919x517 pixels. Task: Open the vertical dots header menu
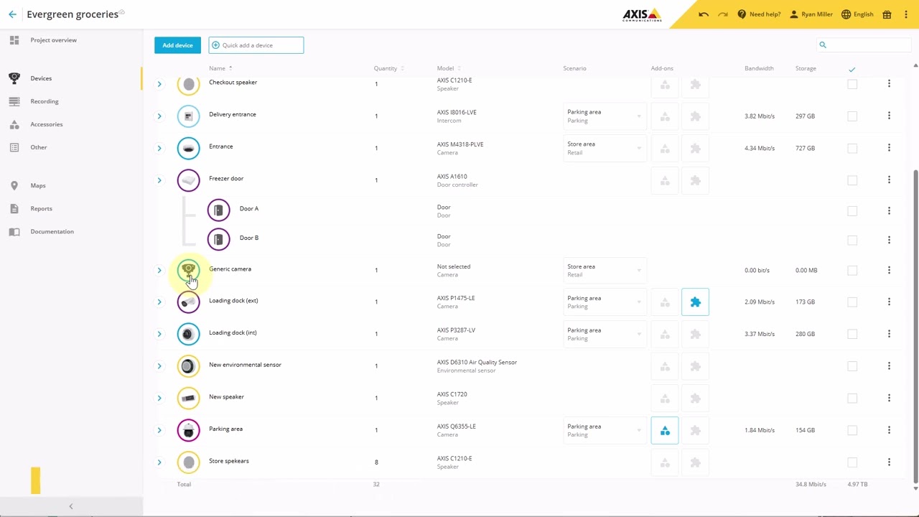906,14
